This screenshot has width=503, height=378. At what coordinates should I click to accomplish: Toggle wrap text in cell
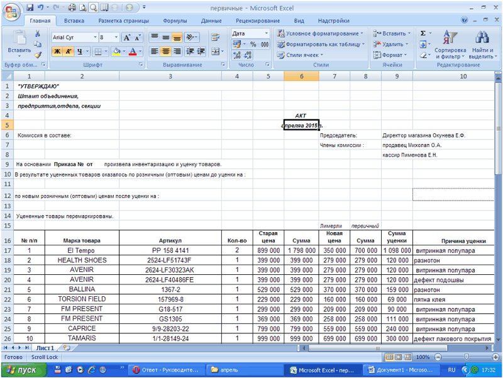[215, 38]
